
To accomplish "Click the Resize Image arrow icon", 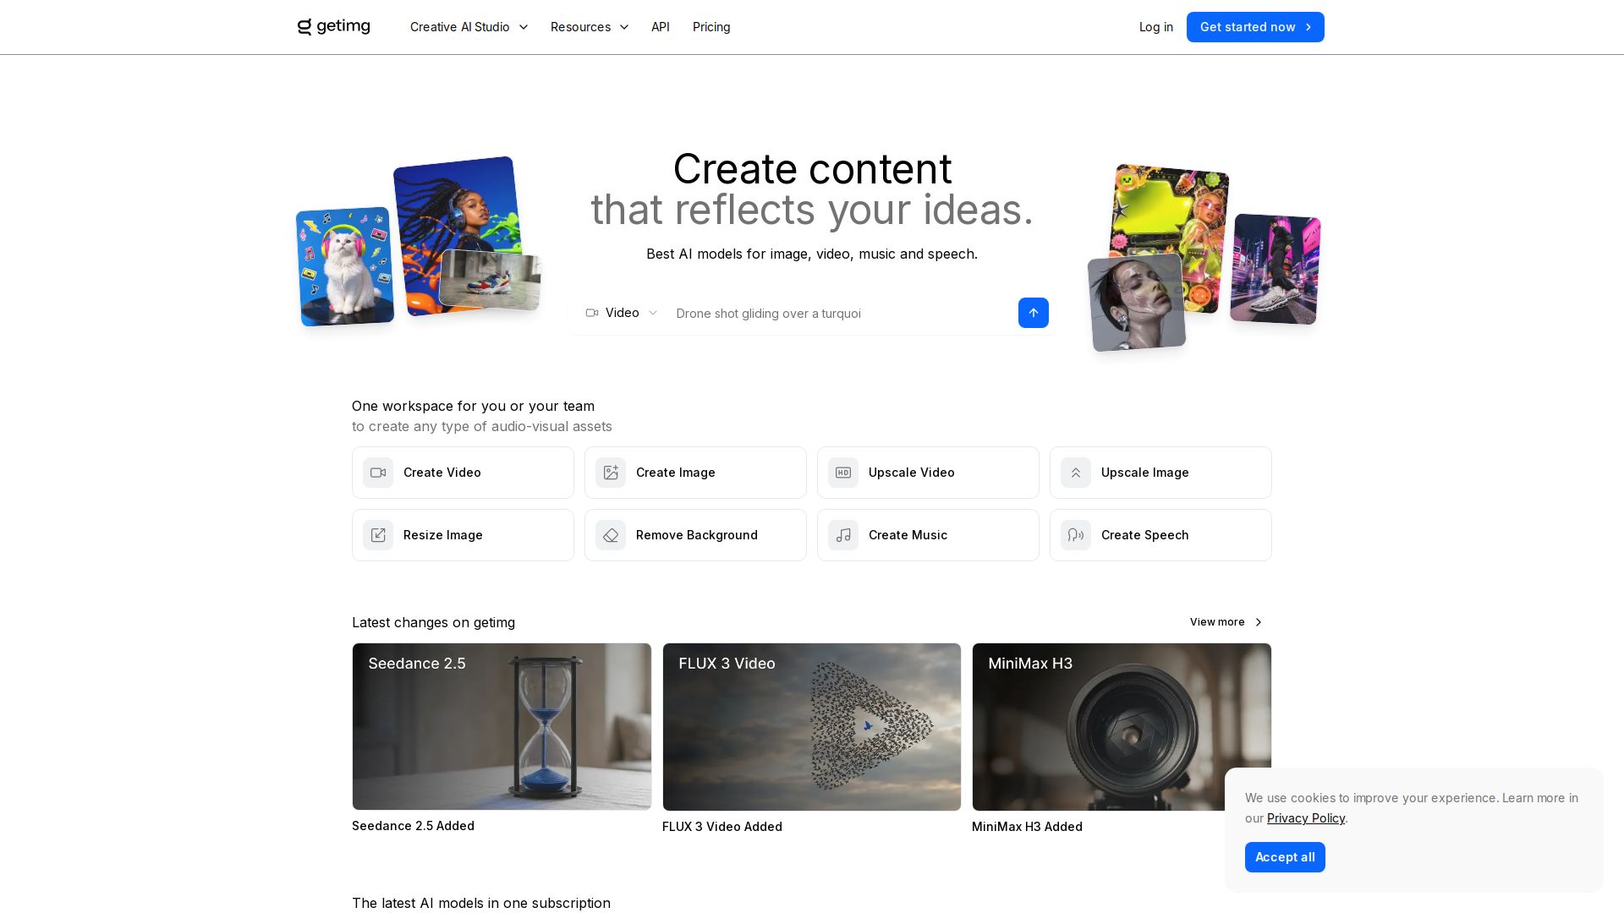I will [x=378, y=535].
